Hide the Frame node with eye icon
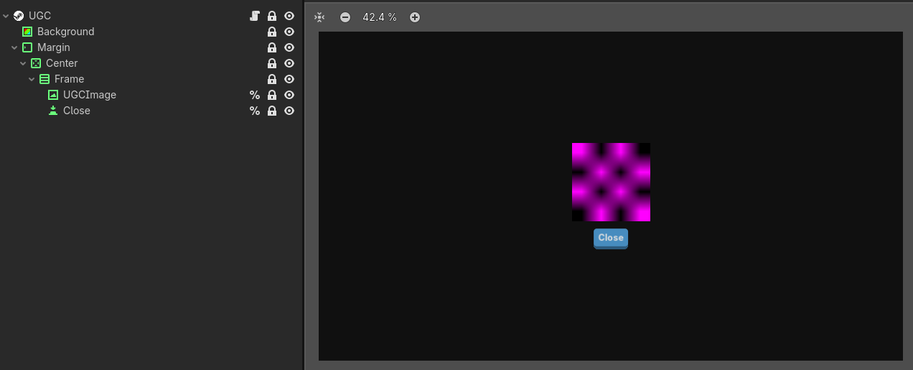913x370 pixels. tap(289, 79)
